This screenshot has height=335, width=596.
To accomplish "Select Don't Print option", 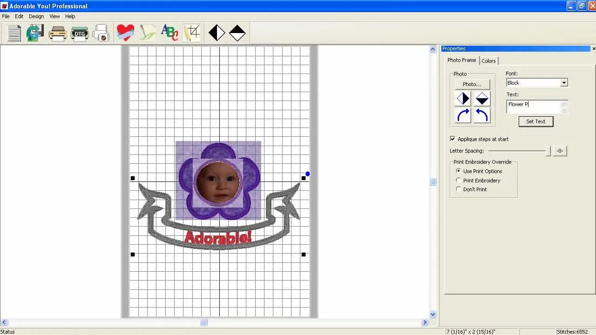I will [459, 189].
